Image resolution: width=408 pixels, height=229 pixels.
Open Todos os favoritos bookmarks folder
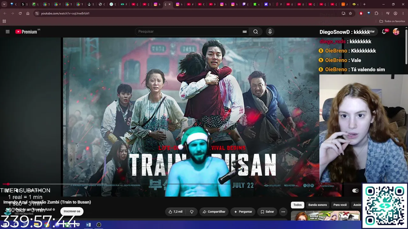tap(392, 21)
